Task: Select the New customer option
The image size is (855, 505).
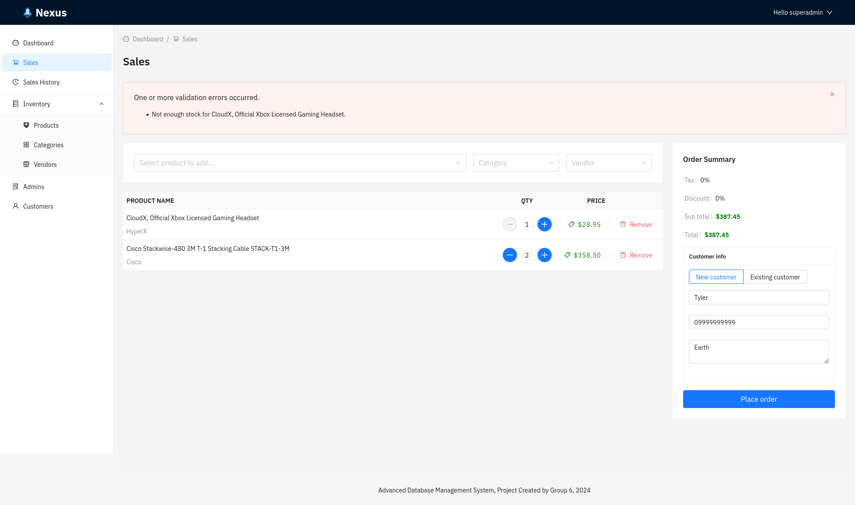Action: 716,277
